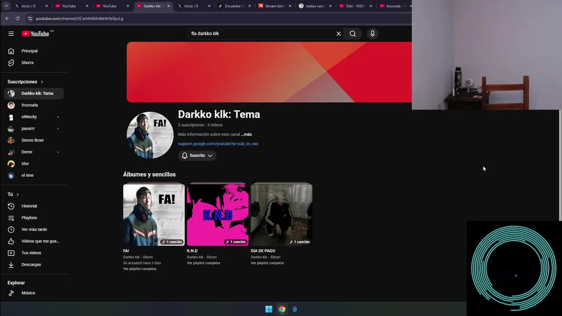This screenshot has height=316, width=562.
Task: Open Música under Explorar
Action: (x=34, y=293)
